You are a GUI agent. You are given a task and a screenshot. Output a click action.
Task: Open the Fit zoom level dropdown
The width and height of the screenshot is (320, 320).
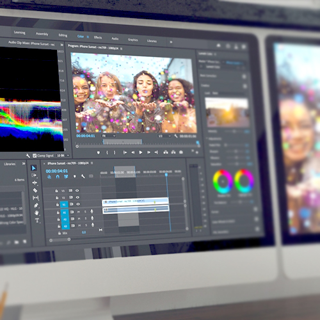tap(109, 136)
